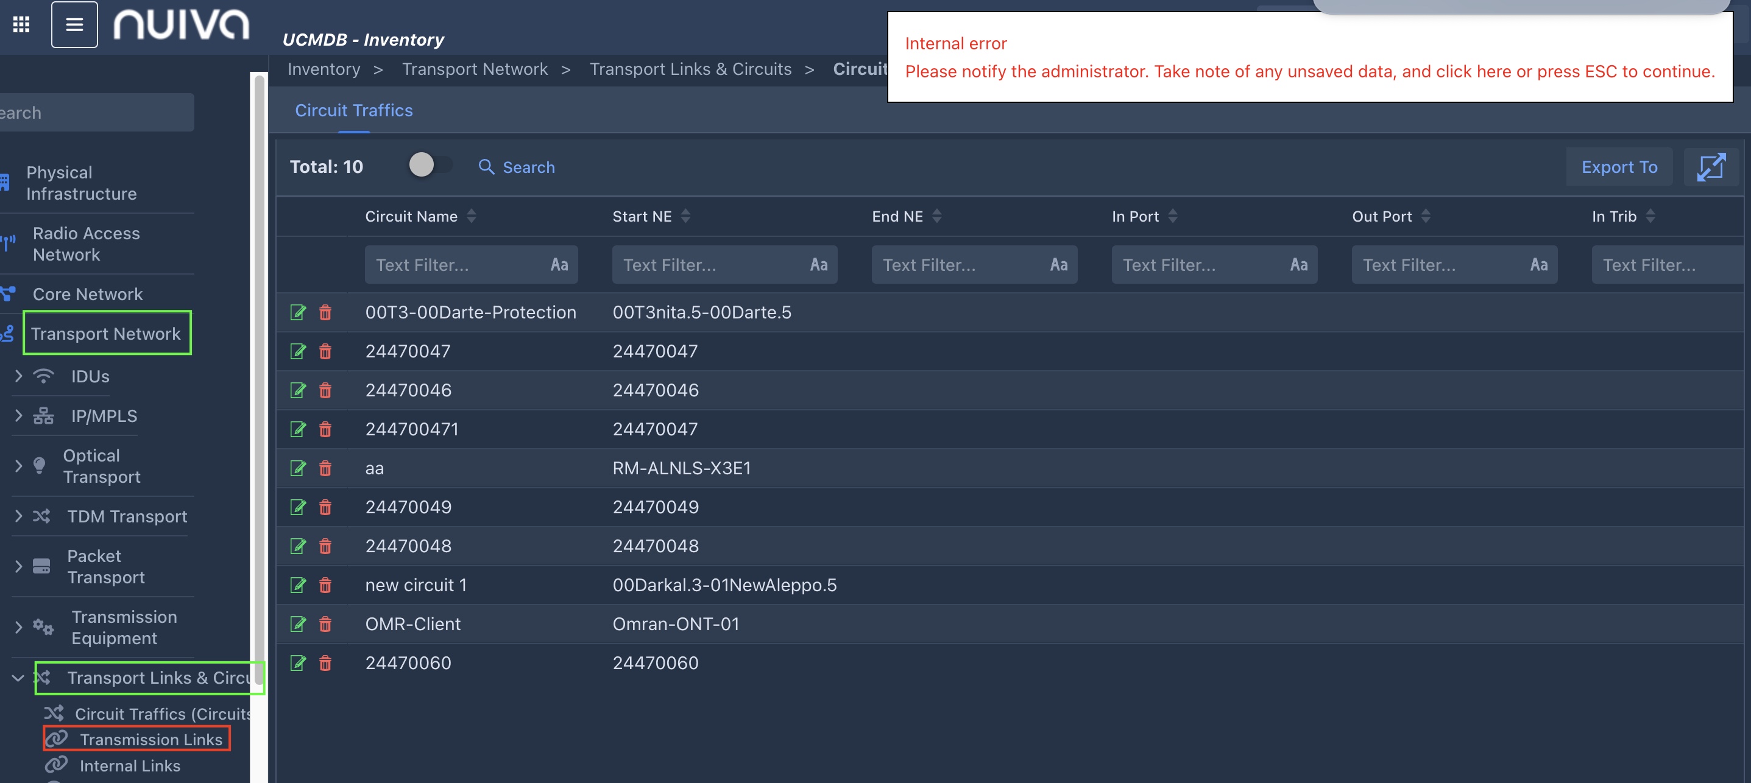Click the hamburger menu button
The image size is (1751, 783).
[74, 24]
